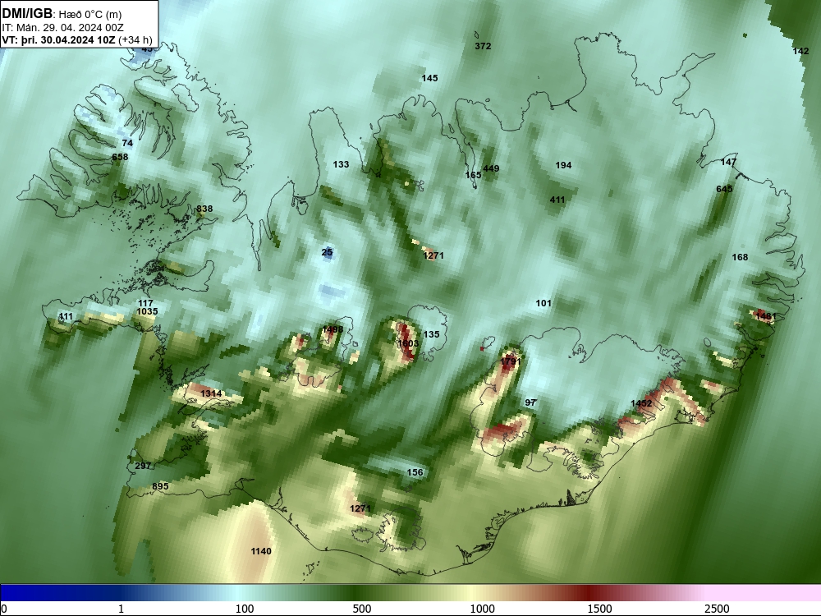Click the 'VT: þri. 30.04.2024 10Z (+34 h)' line
The height and width of the screenshot is (616, 821).
[x=77, y=40]
